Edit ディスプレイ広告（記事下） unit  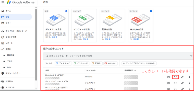pos(182,89)
